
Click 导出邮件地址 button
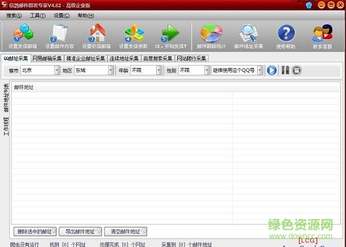click(x=80, y=231)
